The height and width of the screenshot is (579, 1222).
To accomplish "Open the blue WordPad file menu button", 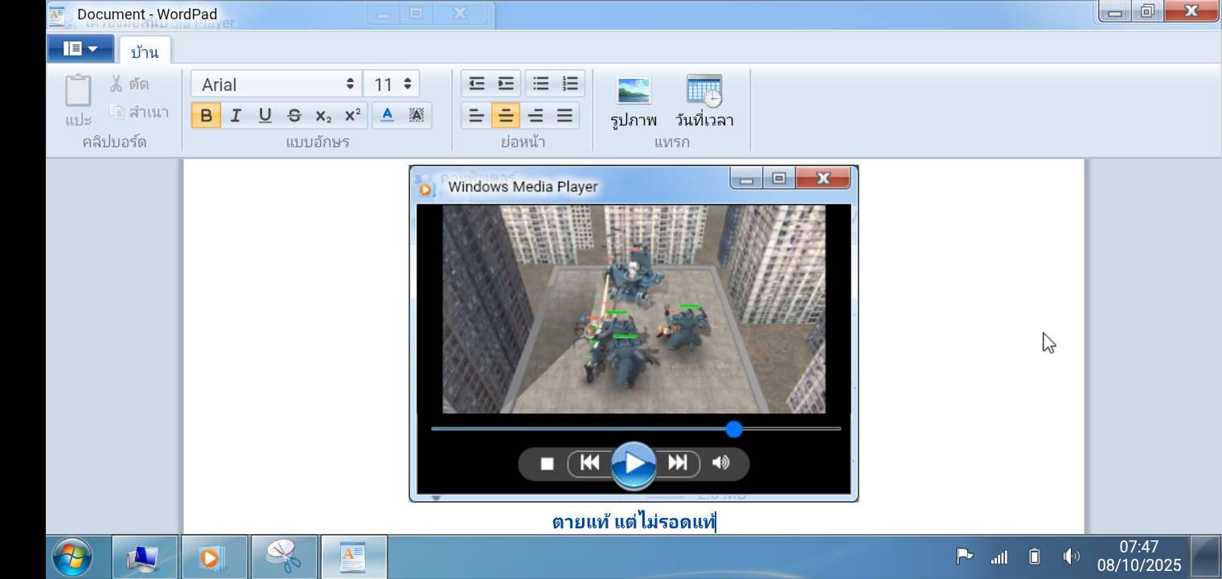I will [80, 49].
